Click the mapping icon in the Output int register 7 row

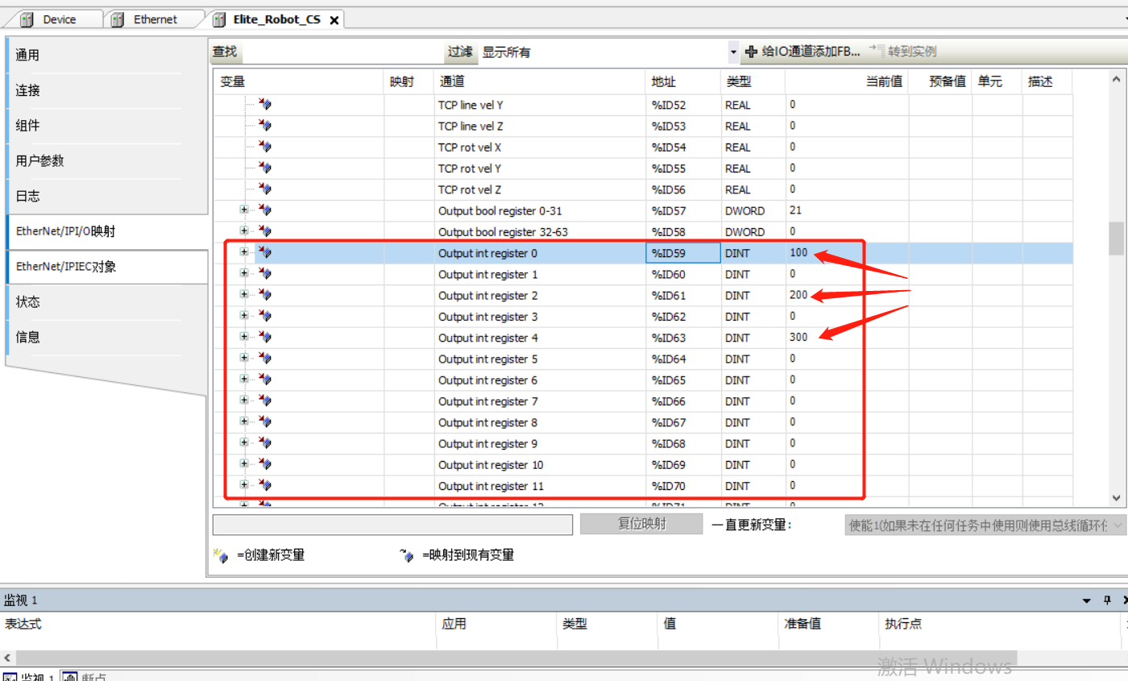pyautogui.click(x=265, y=401)
